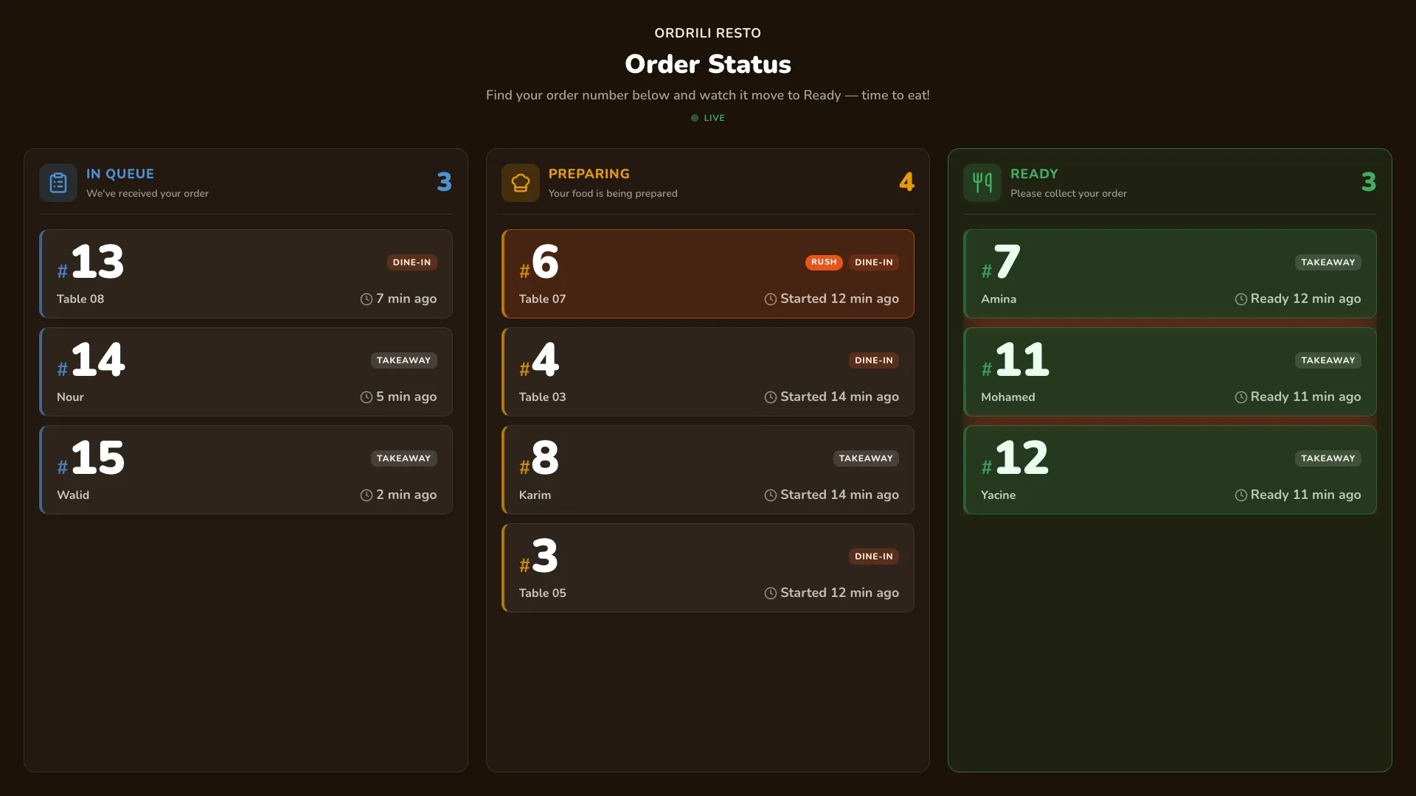Click the clock icon on Mohamed's order
This screenshot has width=1416, height=796.
click(x=1241, y=397)
